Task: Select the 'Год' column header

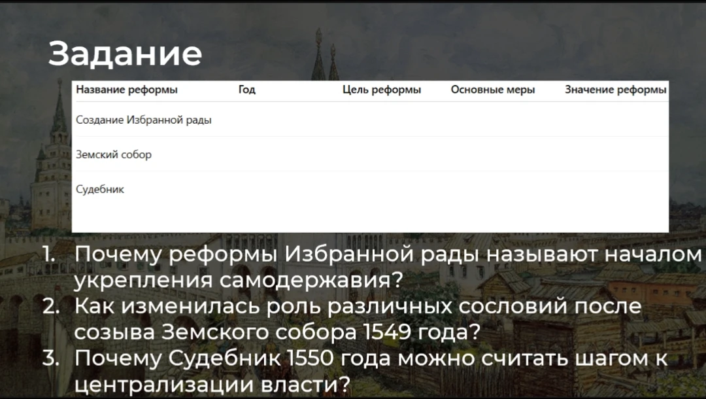Action: (x=246, y=90)
